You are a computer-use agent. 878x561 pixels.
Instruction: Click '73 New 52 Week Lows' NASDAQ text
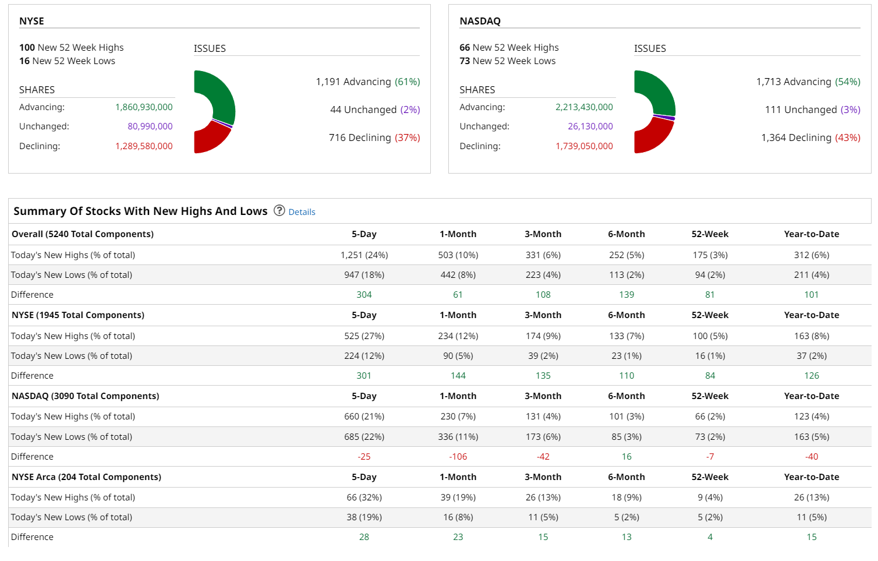(x=508, y=61)
